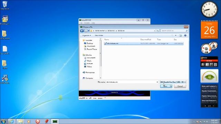Click the Norton gadget logo
The image size is (221, 124).
coord(204,58)
